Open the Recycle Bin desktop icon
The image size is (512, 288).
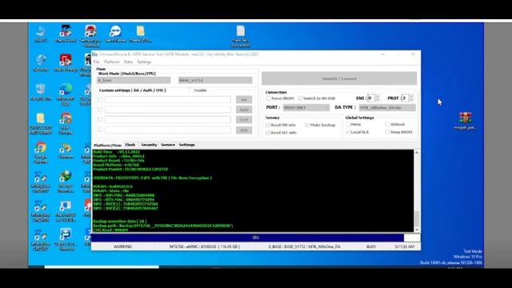coord(41,92)
